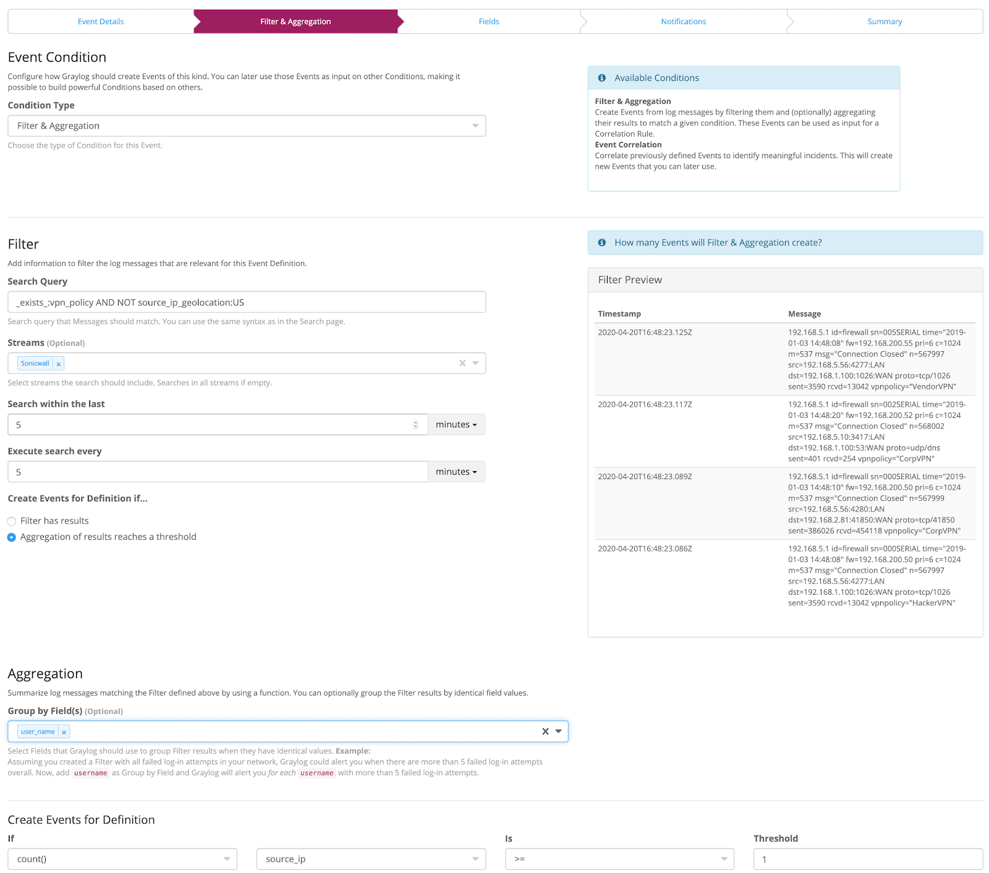Open the Condition Type dropdown
The height and width of the screenshot is (873, 989).
coord(247,126)
